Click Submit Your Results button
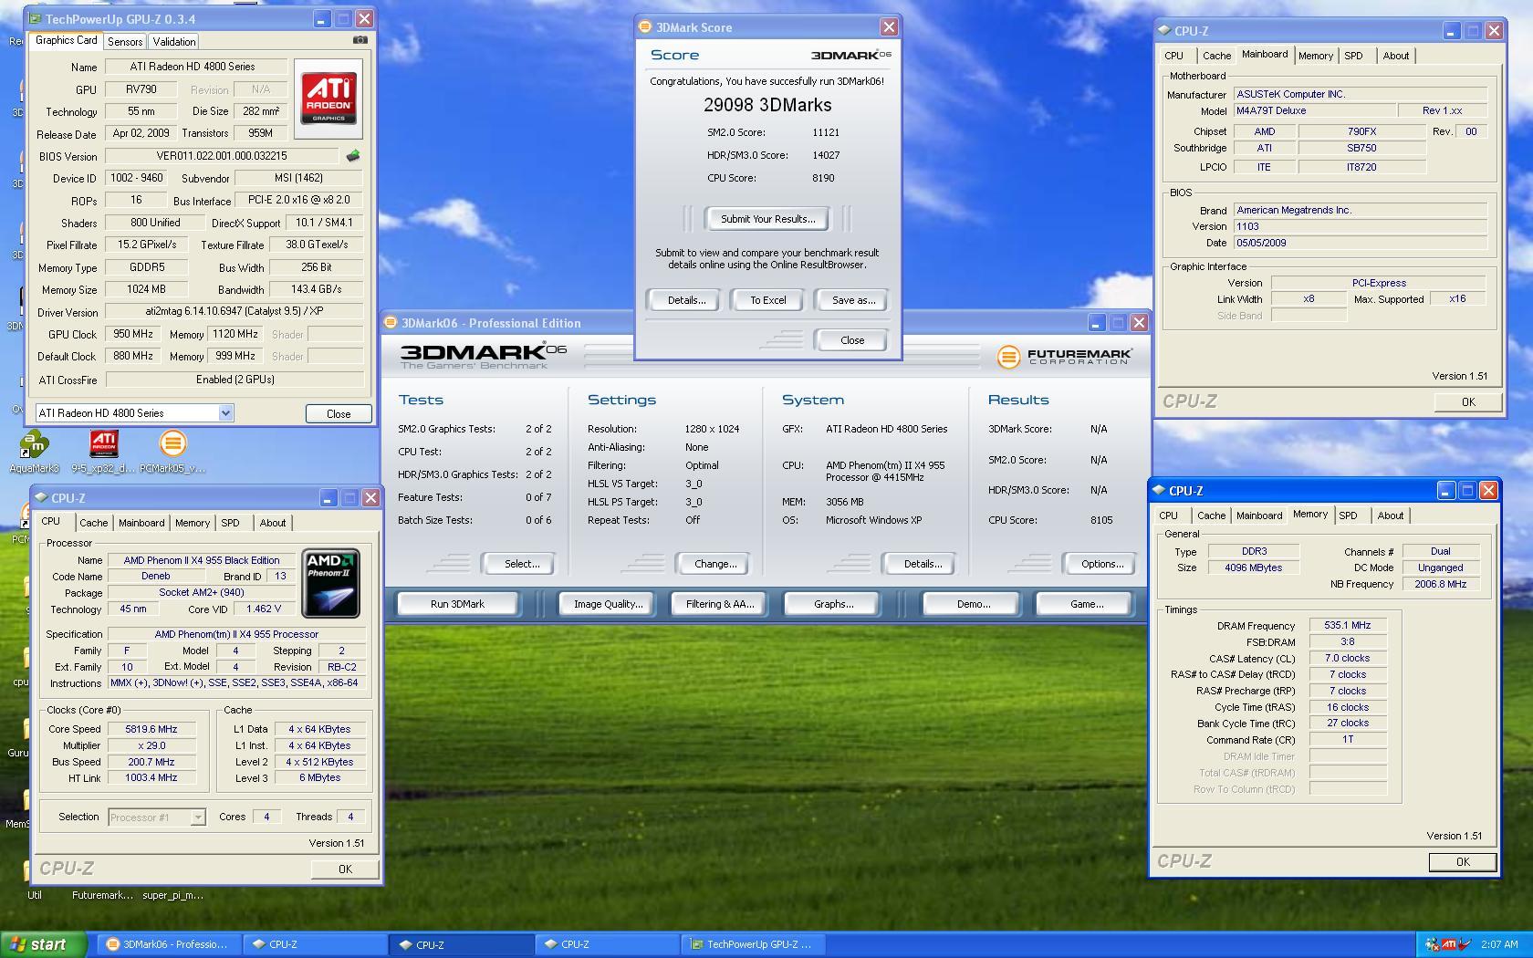 (x=768, y=219)
